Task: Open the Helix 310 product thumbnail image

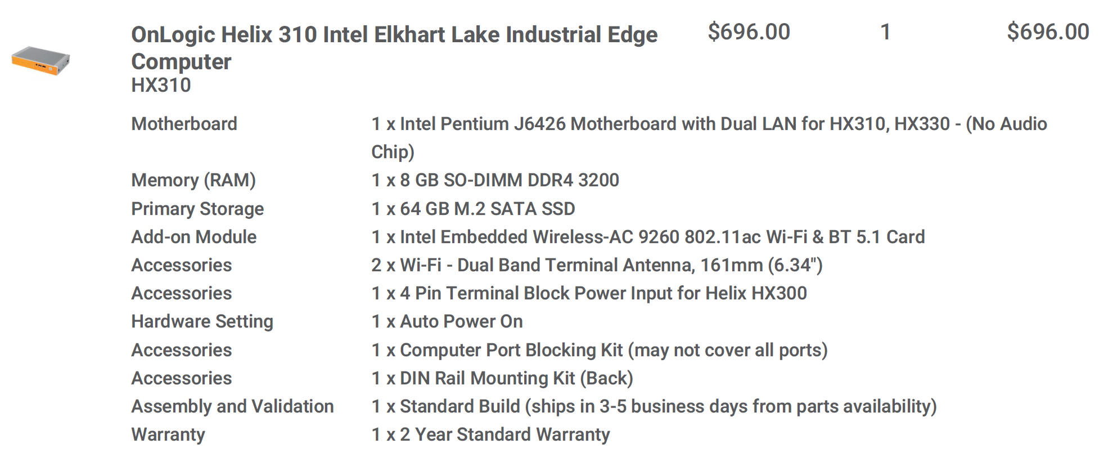Action: pyautogui.click(x=40, y=60)
